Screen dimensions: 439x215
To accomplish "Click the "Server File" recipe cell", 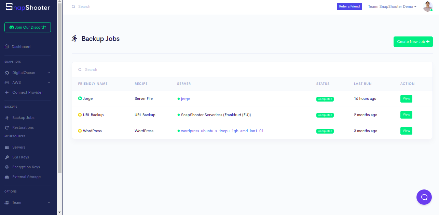I will pyautogui.click(x=143, y=98).
